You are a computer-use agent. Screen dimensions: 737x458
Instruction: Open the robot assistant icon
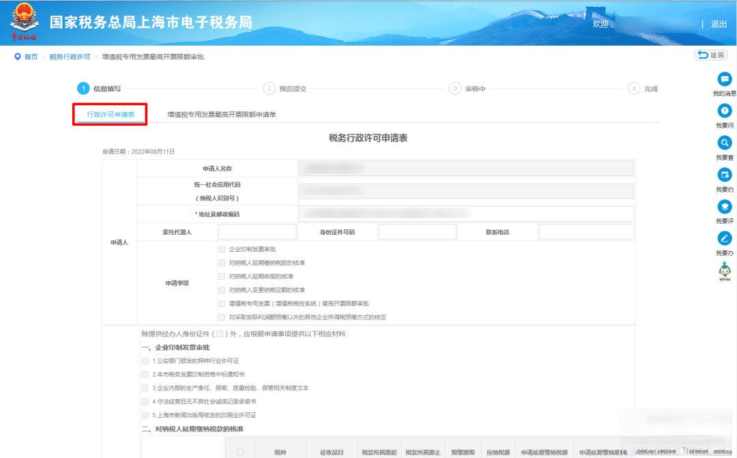(725, 271)
